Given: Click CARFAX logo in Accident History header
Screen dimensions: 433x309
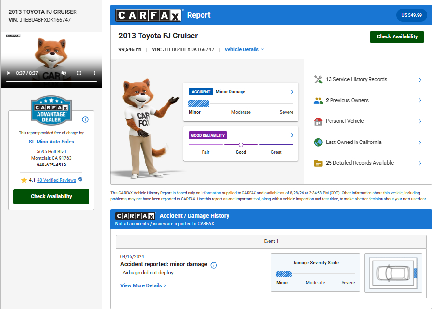Looking at the screenshot, I should [x=135, y=216].
